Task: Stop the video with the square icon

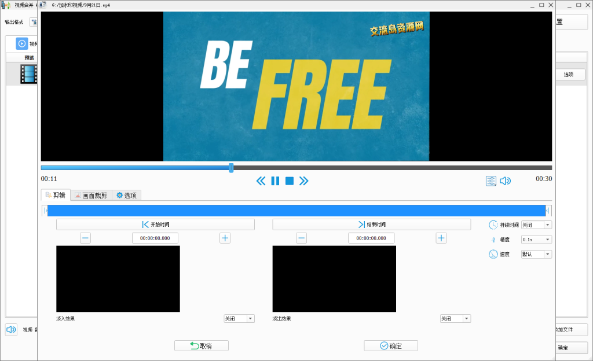Action: pos(290,181)
